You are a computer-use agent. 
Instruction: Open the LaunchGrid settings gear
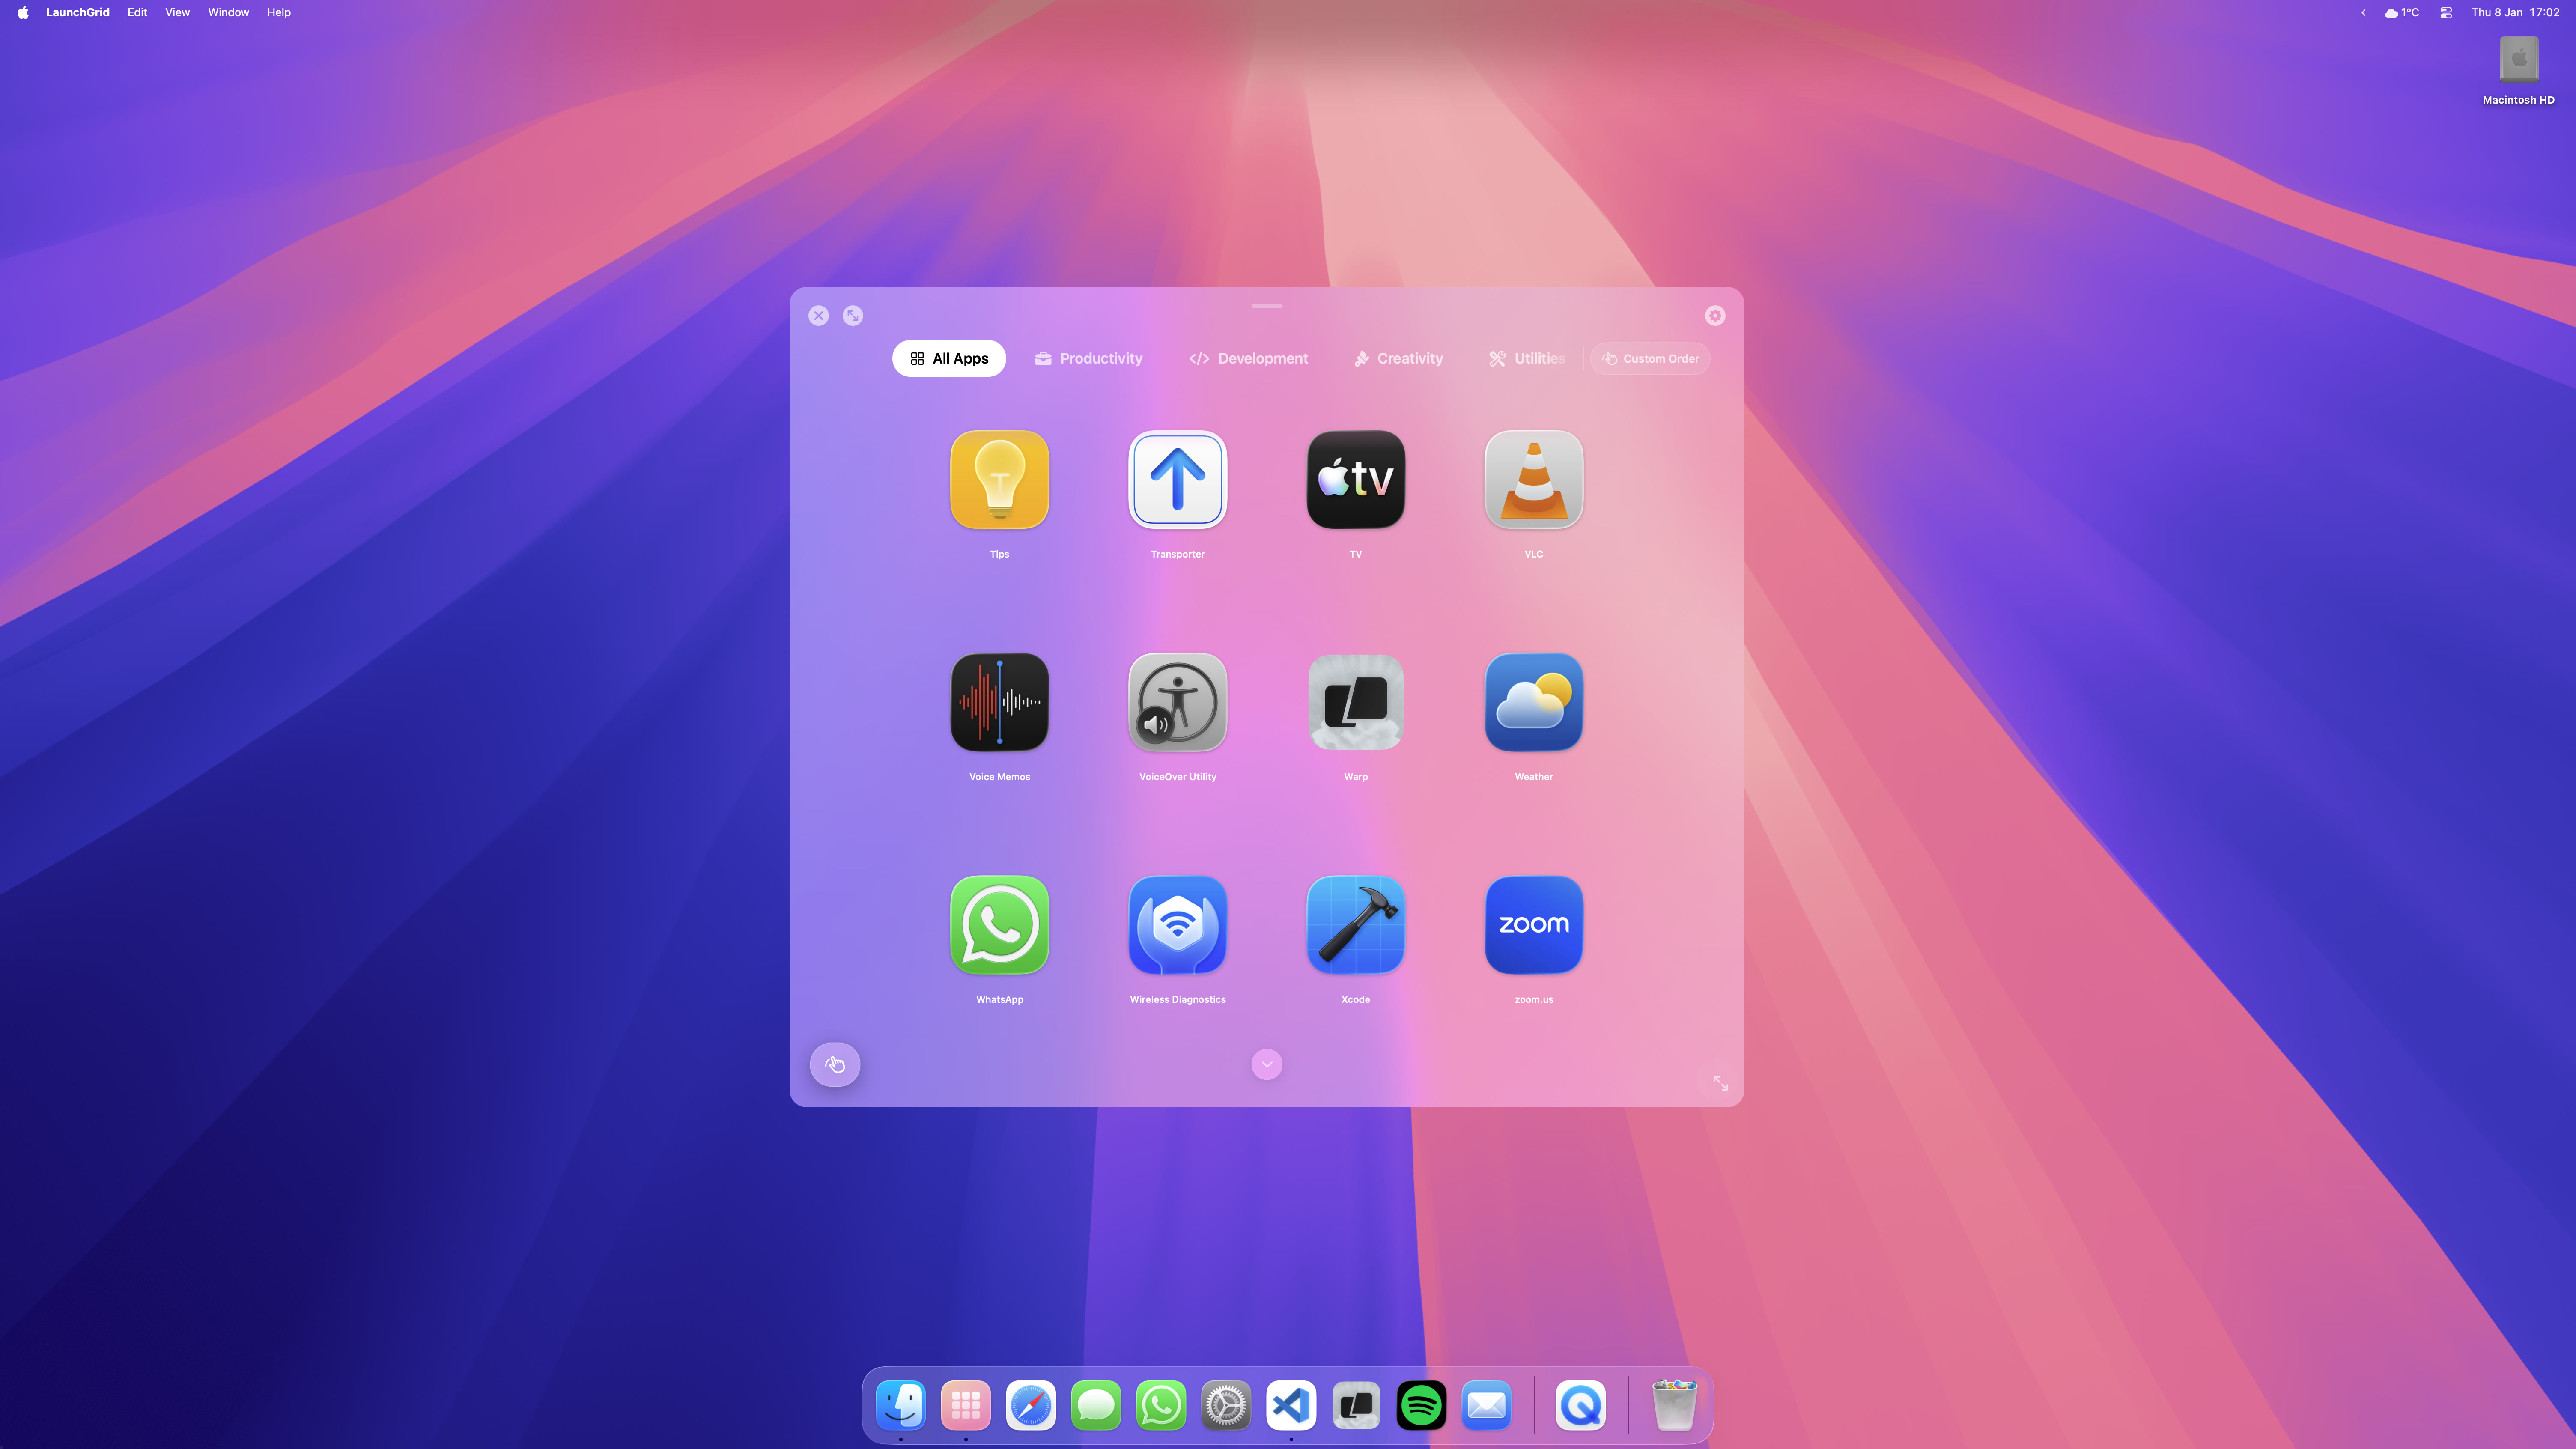(1715, 315)
